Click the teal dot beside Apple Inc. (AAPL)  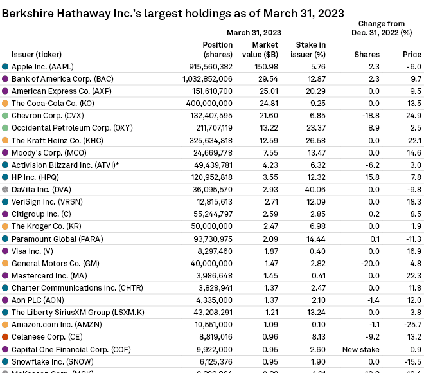click(x=5, y=67)
